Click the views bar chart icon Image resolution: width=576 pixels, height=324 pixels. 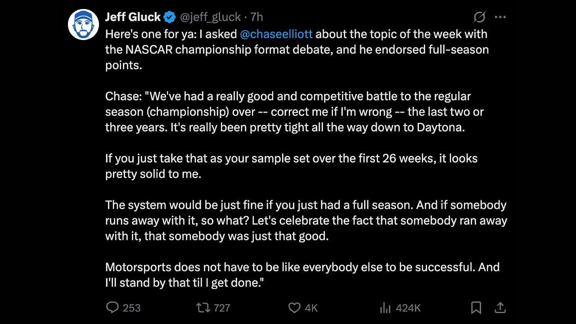pyautogui.click(x=385, y=307)
